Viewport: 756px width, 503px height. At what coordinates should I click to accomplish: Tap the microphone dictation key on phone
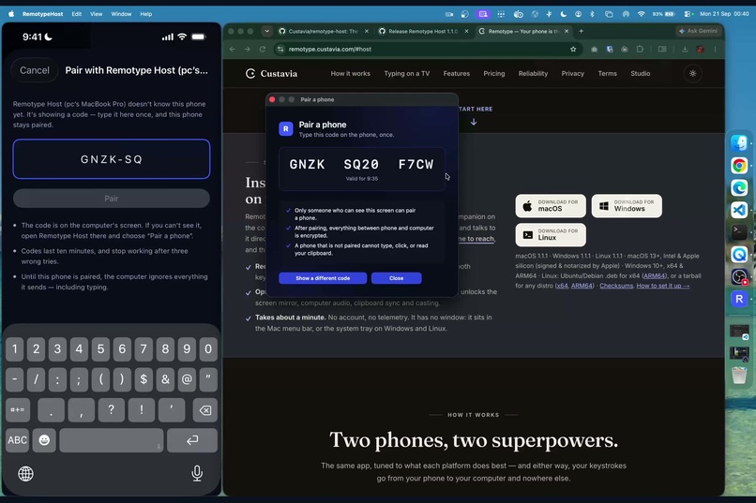click(x=197, y=474)
